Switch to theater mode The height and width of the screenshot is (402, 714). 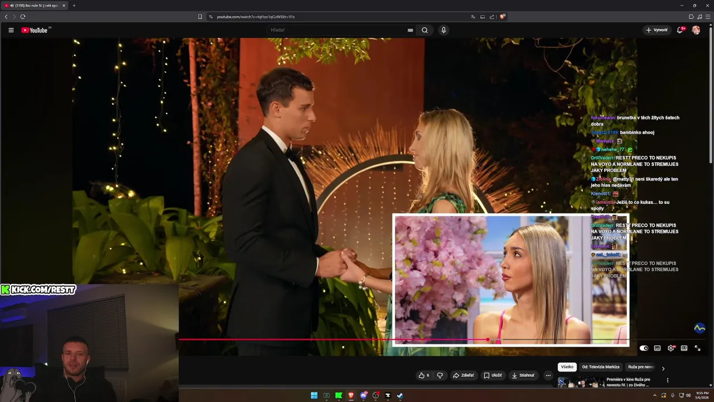(x=684, y=348)
